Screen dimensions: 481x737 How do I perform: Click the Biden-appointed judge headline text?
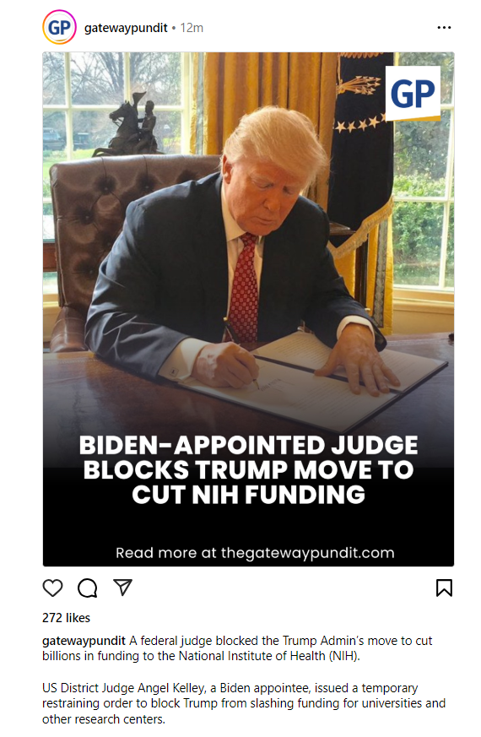(x=248, y=469)
